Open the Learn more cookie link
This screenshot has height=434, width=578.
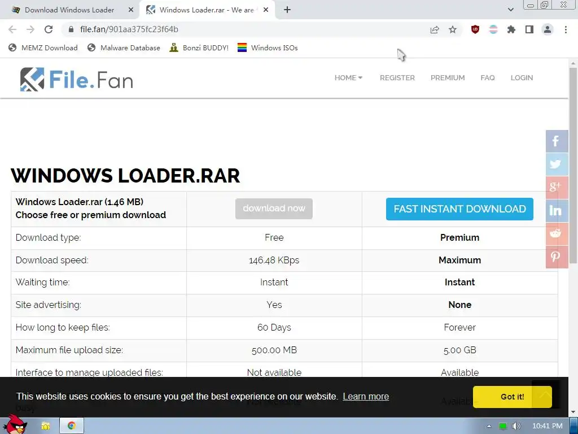366,396
